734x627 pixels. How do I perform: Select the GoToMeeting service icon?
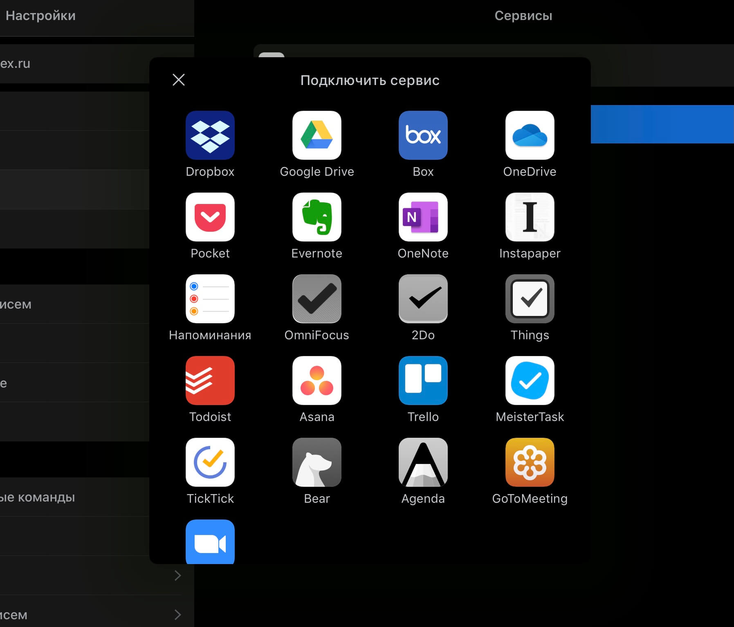[530, 462]
